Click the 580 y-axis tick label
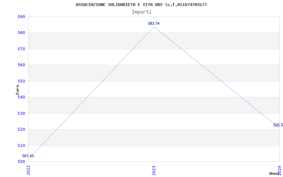The height and width of the screenshot is (177, 283). (x=21, y=33)
